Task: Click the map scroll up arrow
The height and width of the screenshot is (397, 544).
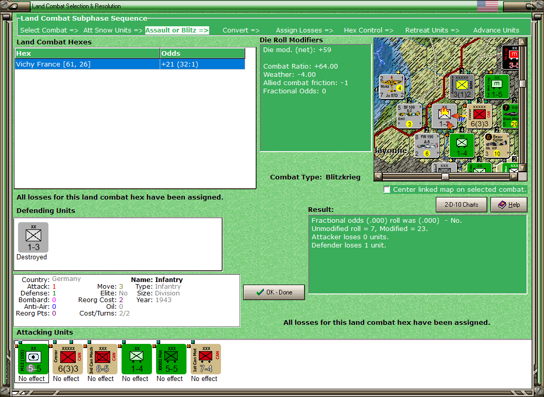Action: [x=522, y=42]
